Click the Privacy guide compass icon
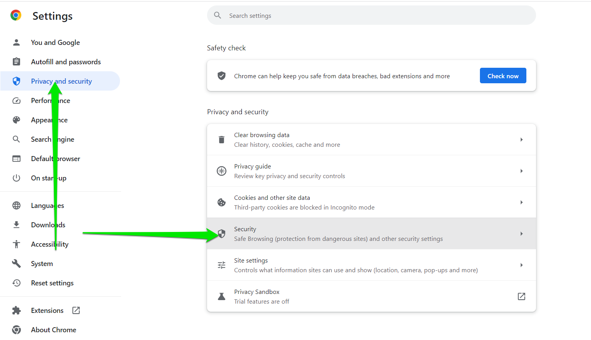591x340 pixels. pos(221,171)
